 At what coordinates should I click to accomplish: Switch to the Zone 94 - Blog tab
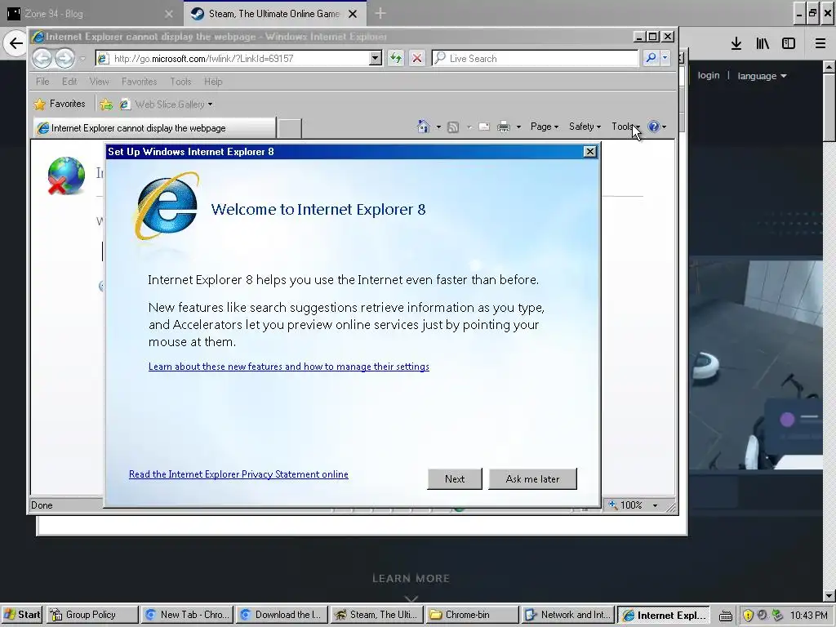(x=91, y=13)
